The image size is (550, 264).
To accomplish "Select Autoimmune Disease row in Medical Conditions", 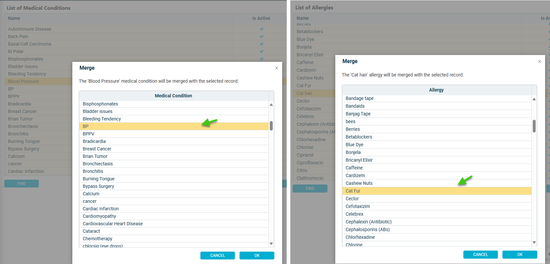I will click(x=146, y=29).
